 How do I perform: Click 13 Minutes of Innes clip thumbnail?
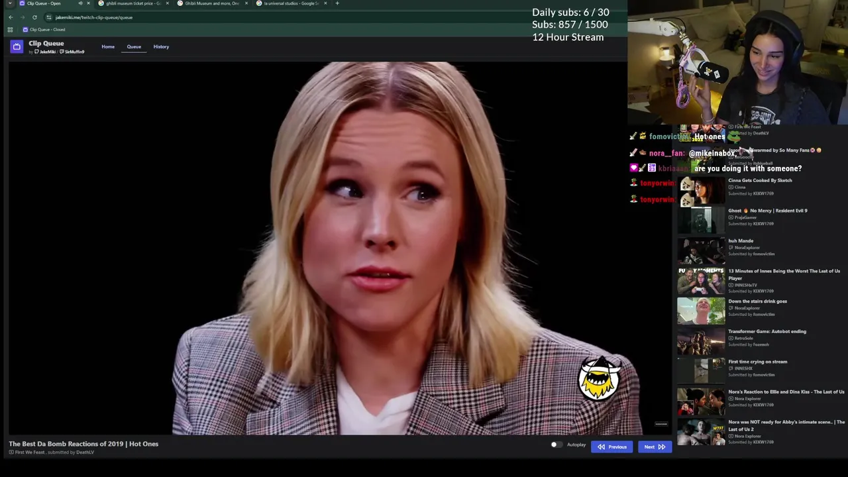tap(701, 281)
